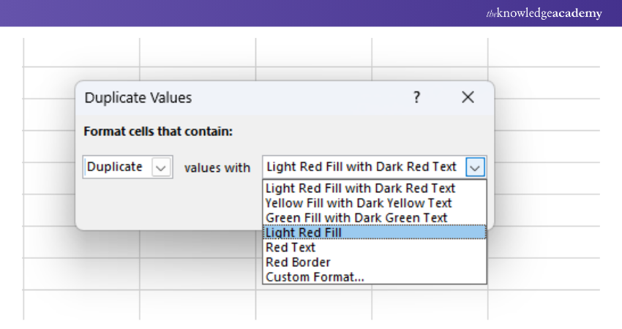Close the Duplicate Values dialog
Image resolution: width=622 pixels, height=329 pixels.
468,97
